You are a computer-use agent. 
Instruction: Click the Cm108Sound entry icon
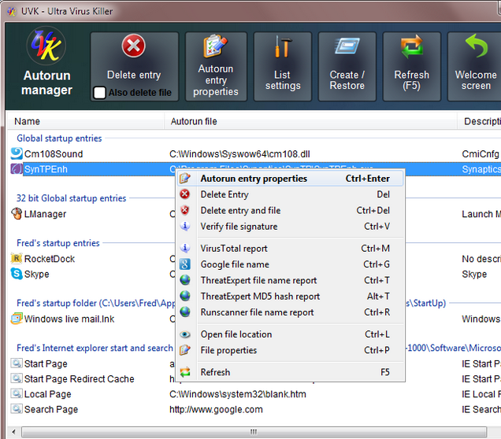coord(17,153)
